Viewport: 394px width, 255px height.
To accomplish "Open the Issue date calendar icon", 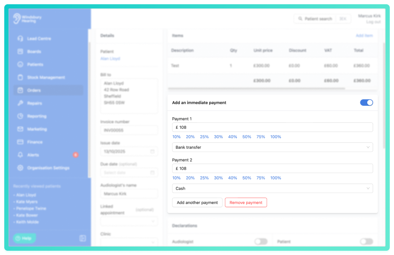I will (x=152, y=151).
